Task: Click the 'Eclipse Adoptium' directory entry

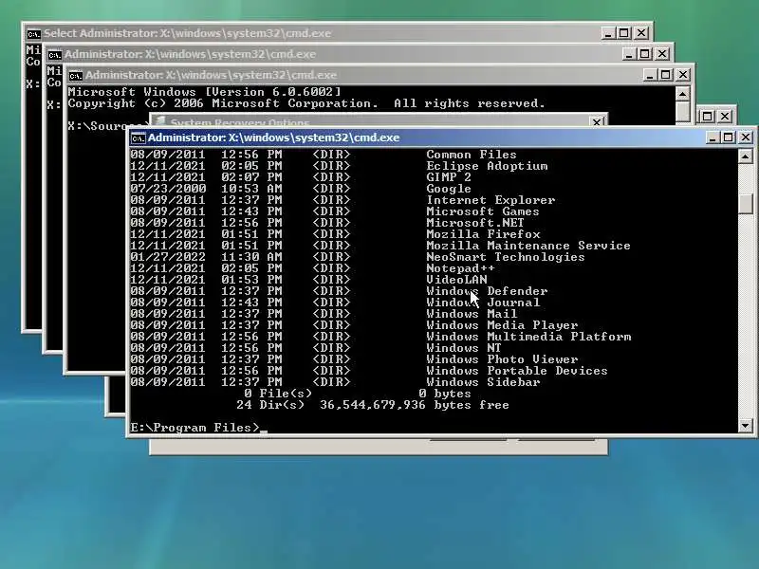Action: pos(487,166)
